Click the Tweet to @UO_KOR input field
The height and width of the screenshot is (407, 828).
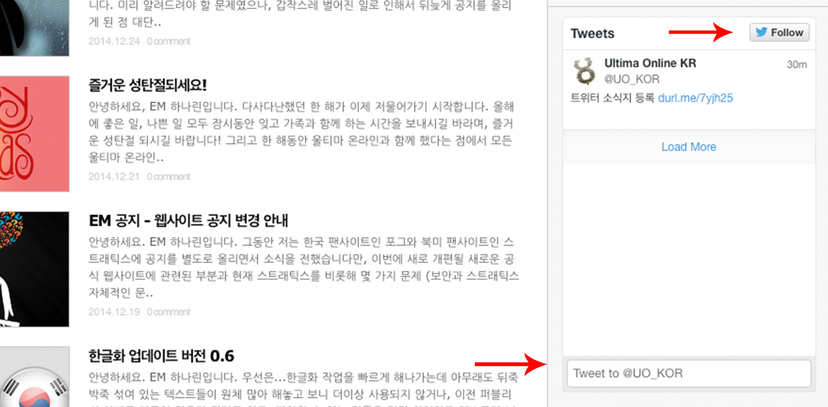pos(689,373)
